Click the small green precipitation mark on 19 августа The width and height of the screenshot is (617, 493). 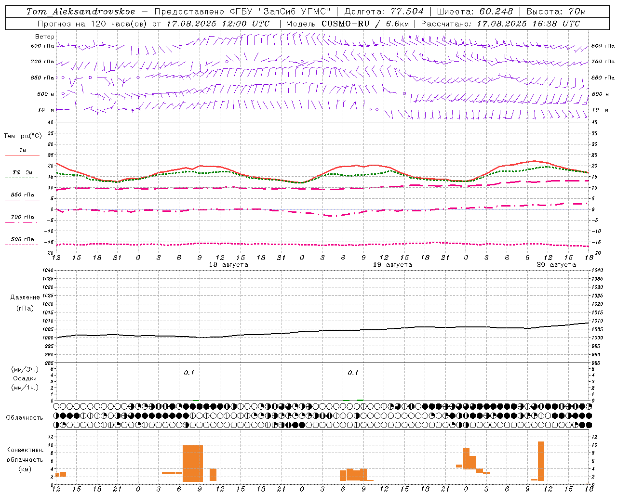pos(360,400)
